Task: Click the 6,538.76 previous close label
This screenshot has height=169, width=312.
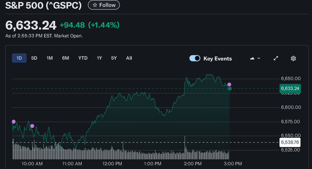Action: tap(290, 142)
